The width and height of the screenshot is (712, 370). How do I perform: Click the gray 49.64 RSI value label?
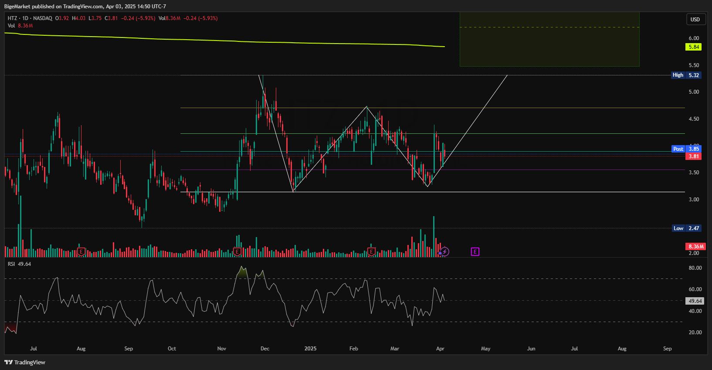[695, 301]
